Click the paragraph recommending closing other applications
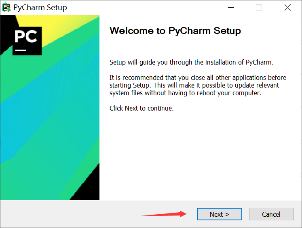 coord(198,85)
